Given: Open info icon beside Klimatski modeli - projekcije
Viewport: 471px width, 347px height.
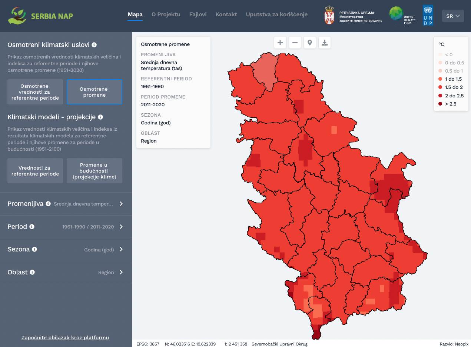Looking at the screenshot, I should pyautogui.click(x=100, y=117).
